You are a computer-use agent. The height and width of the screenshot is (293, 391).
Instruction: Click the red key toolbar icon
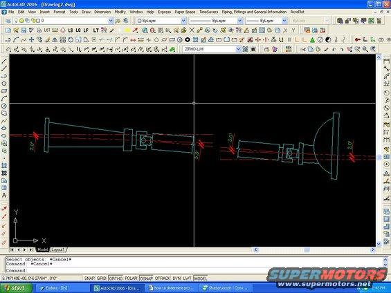coord(358,39)
